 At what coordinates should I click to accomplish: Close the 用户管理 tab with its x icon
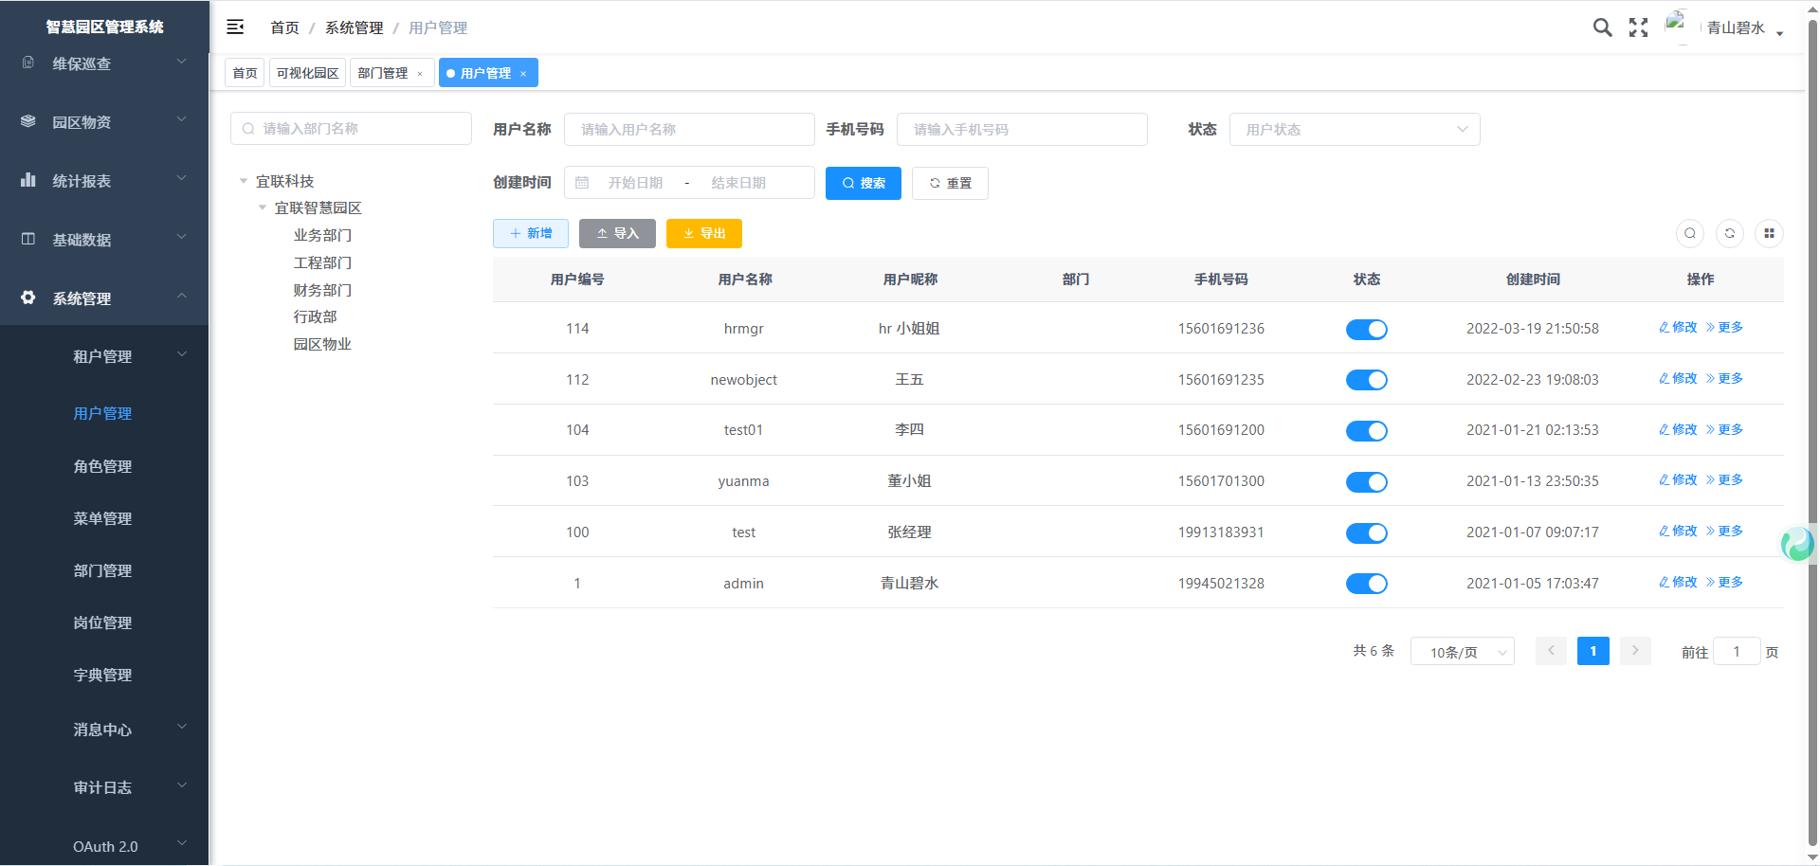tap(523, 74)
